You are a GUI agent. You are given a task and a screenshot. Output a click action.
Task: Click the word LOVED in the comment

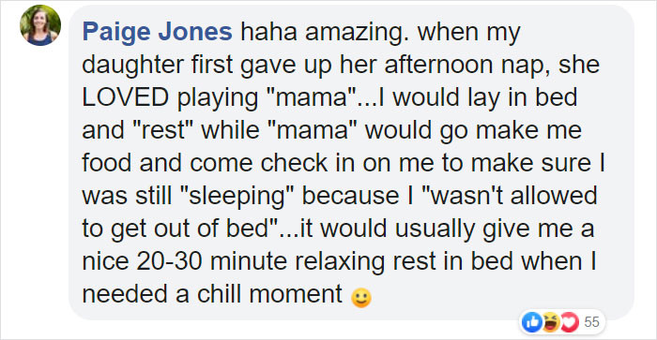coord(125,97)
